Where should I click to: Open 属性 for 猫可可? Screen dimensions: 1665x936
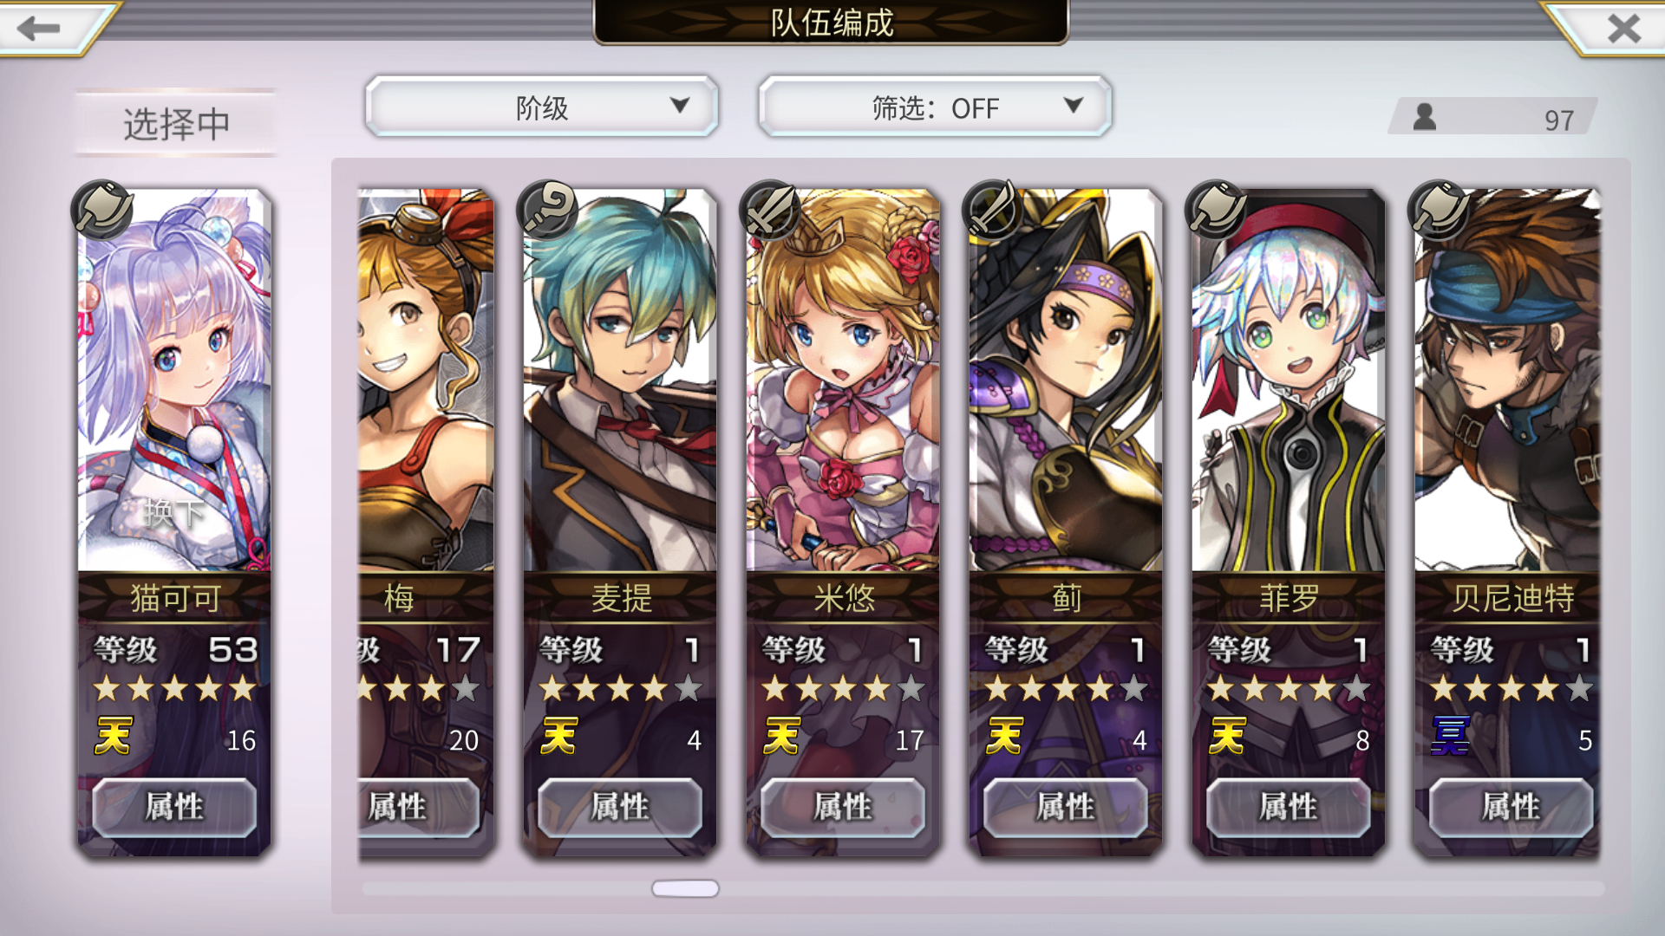(x=174, y=807)
